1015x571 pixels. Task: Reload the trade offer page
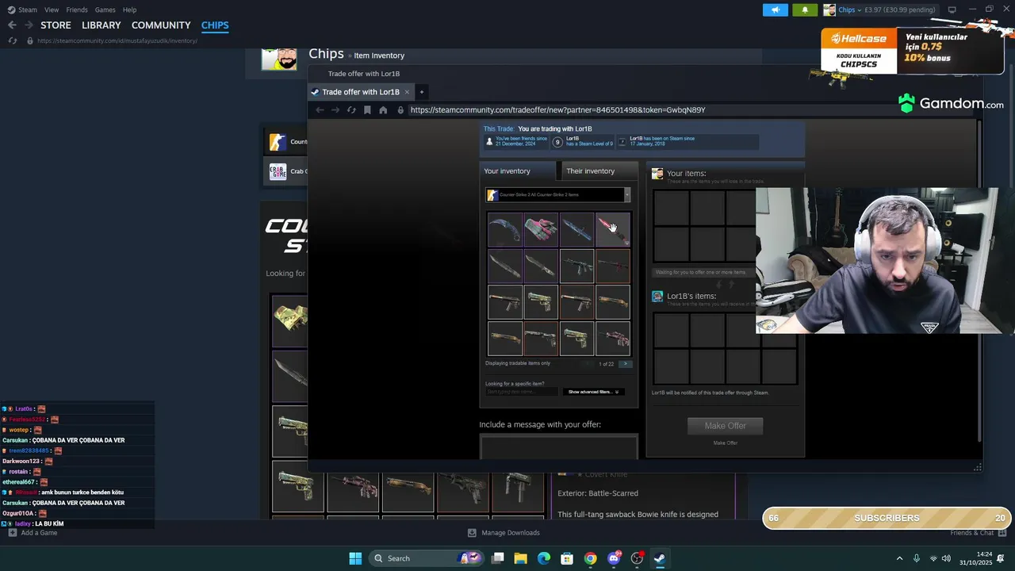coord(351,110)
